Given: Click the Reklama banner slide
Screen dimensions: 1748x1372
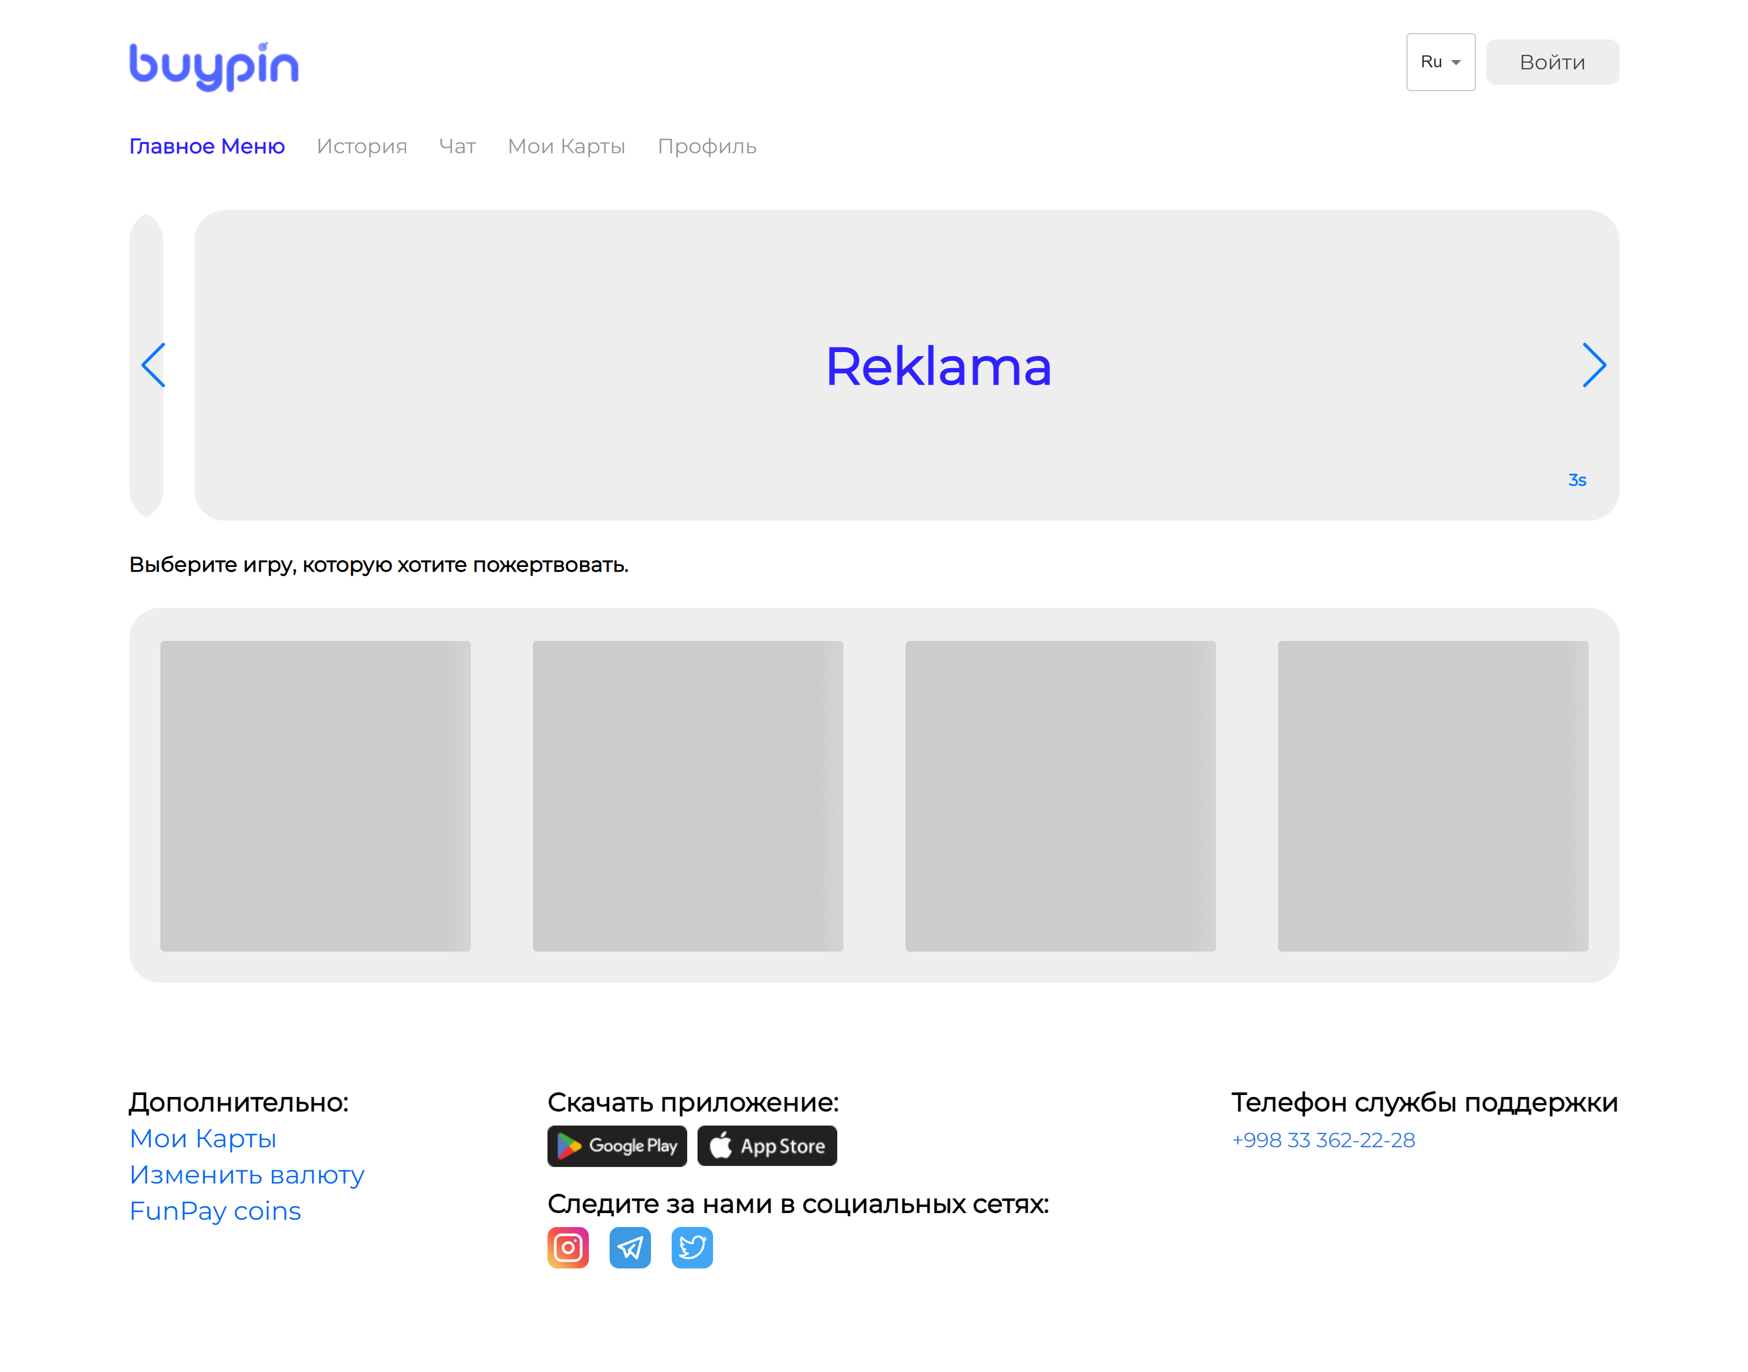Looking at the screenshot, I should point(907,366).
